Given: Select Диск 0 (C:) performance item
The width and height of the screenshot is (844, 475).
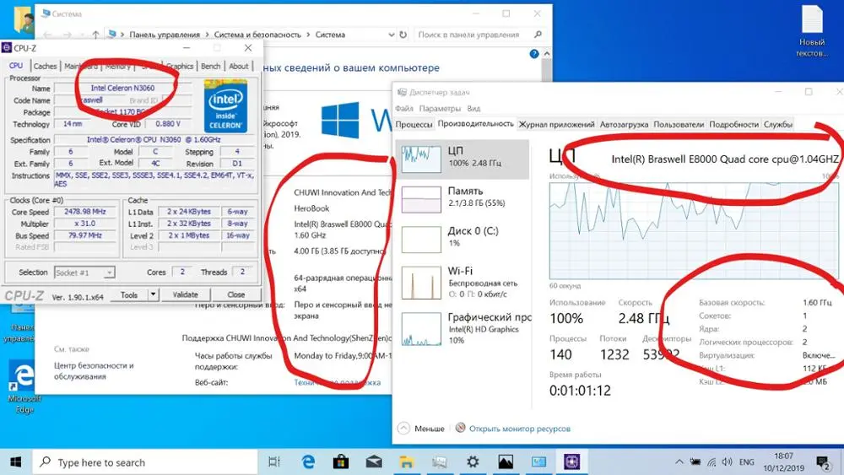Looking at the screenshot, I should 463,239.
